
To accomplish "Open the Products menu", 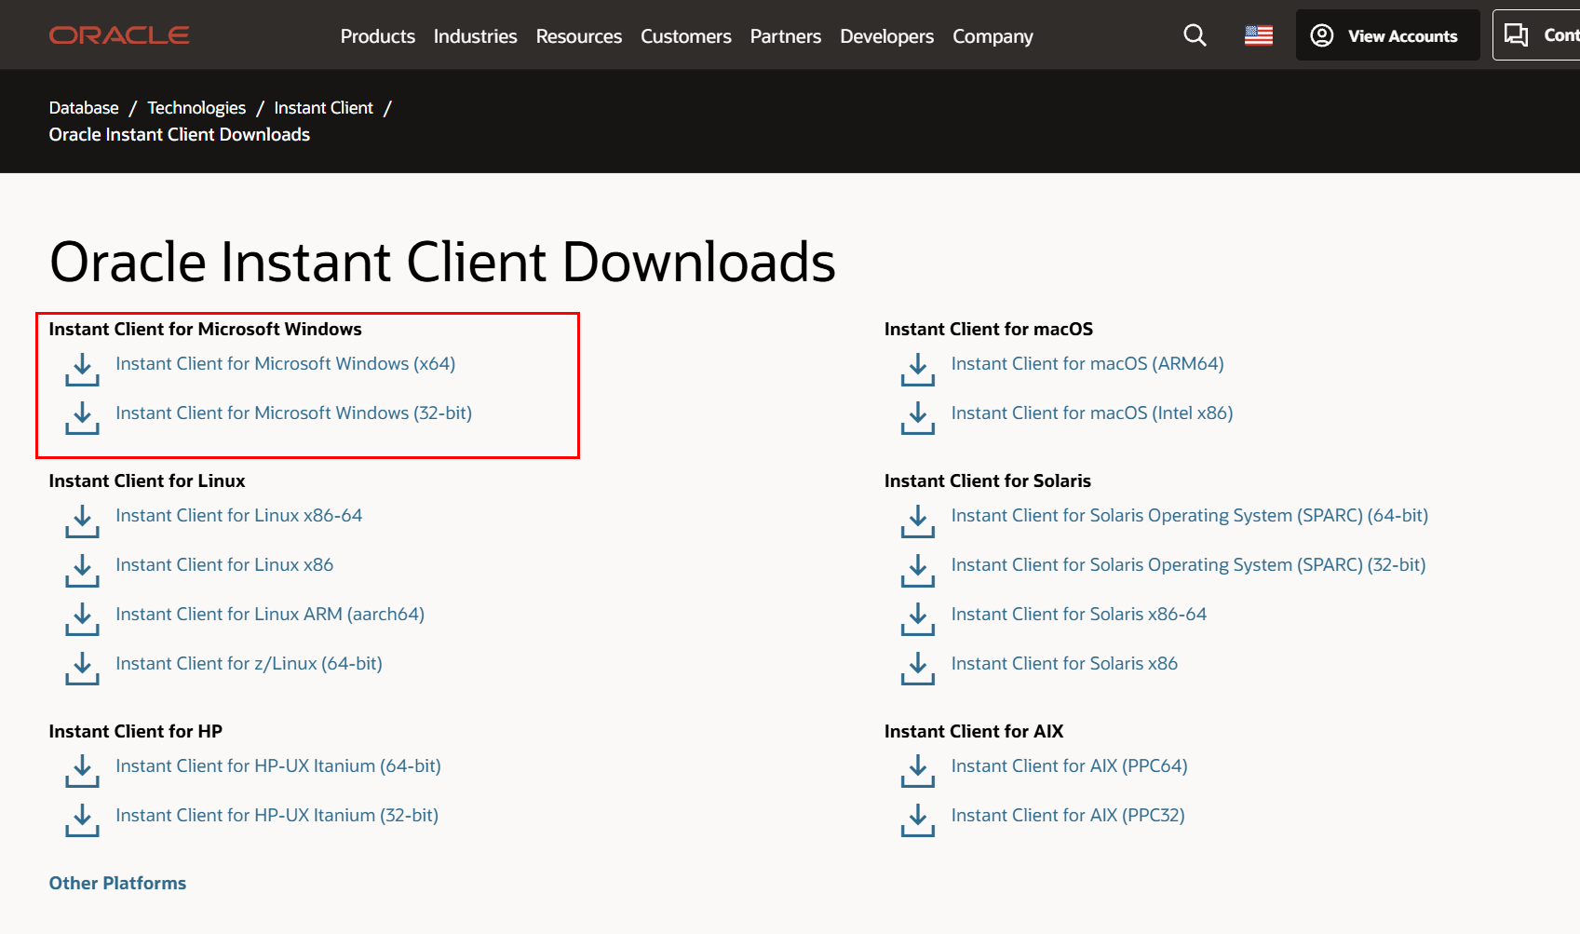I will (378, 36).
